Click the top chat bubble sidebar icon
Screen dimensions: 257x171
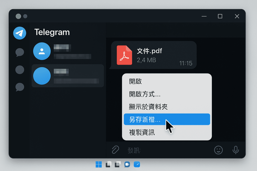pyautogui.click(x=20, y=52)
